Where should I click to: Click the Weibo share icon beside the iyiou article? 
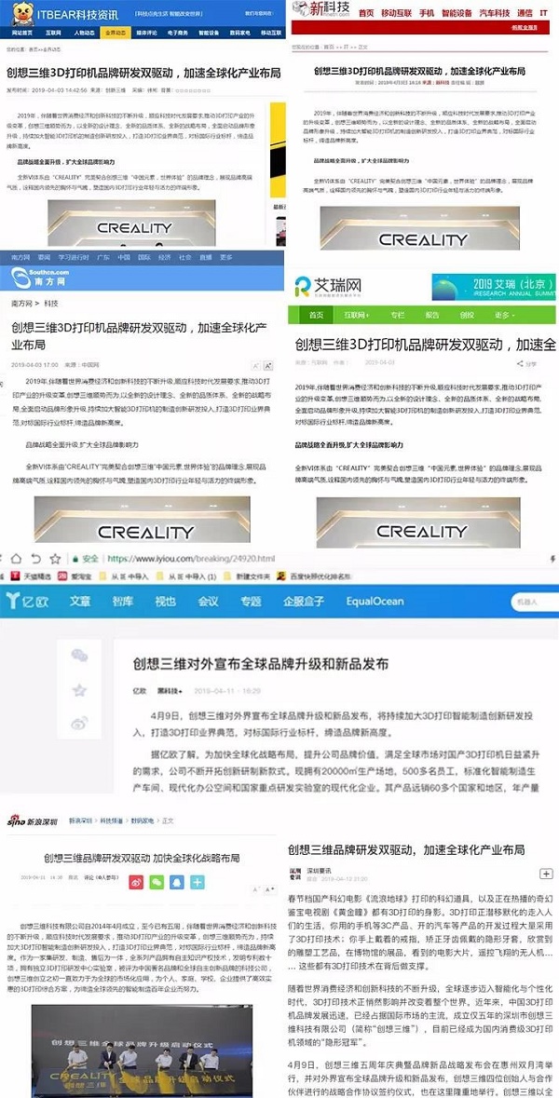point(80,723)
